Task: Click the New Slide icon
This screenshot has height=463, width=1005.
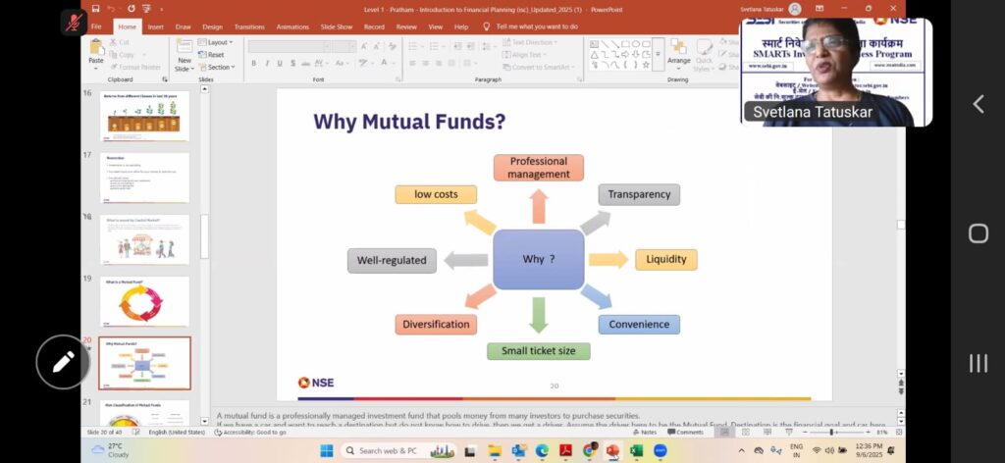Action: tap(185, 54)
